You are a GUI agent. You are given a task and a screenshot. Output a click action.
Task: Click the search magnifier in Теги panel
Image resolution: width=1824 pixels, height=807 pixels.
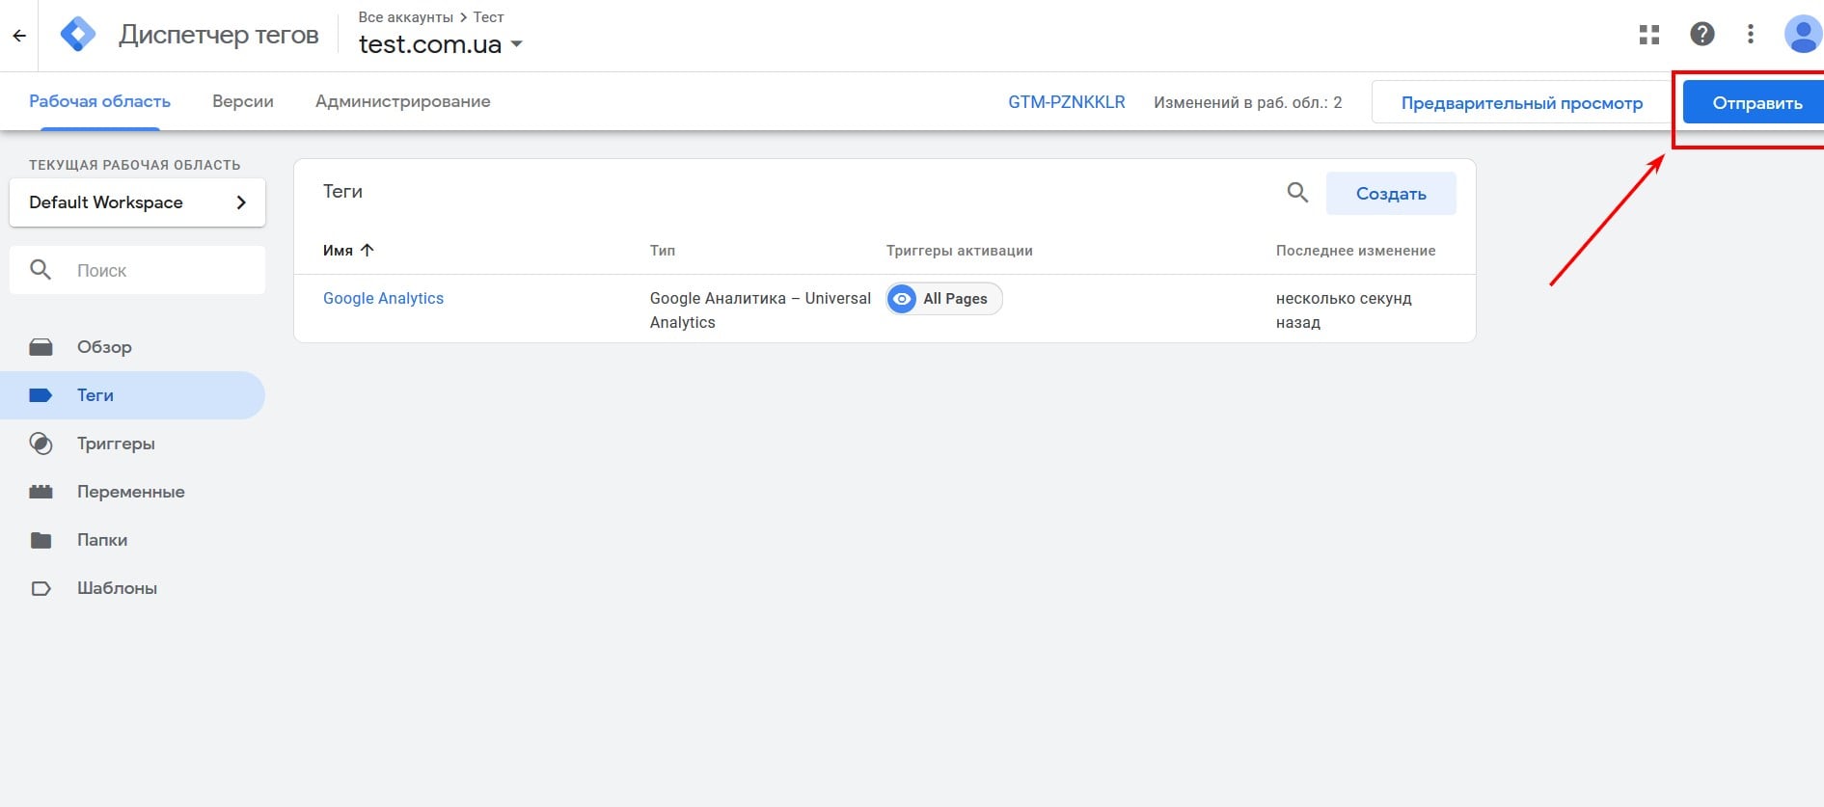(x=1297, y=193)
